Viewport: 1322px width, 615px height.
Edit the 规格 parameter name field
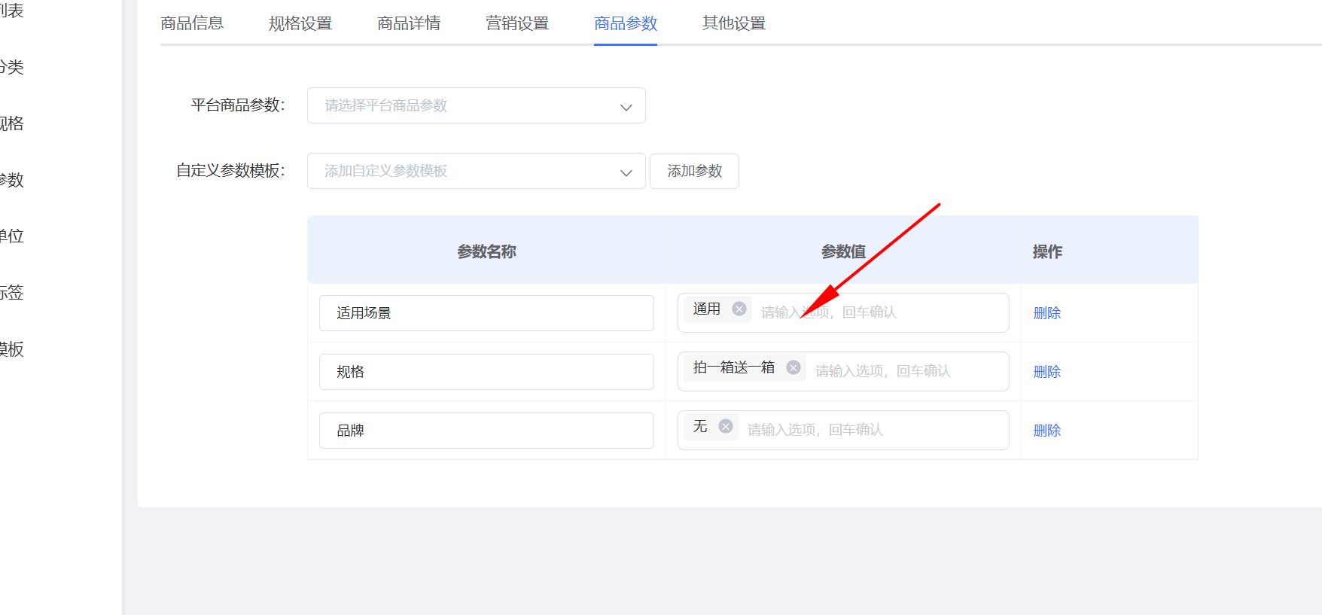tap(486, 372)
